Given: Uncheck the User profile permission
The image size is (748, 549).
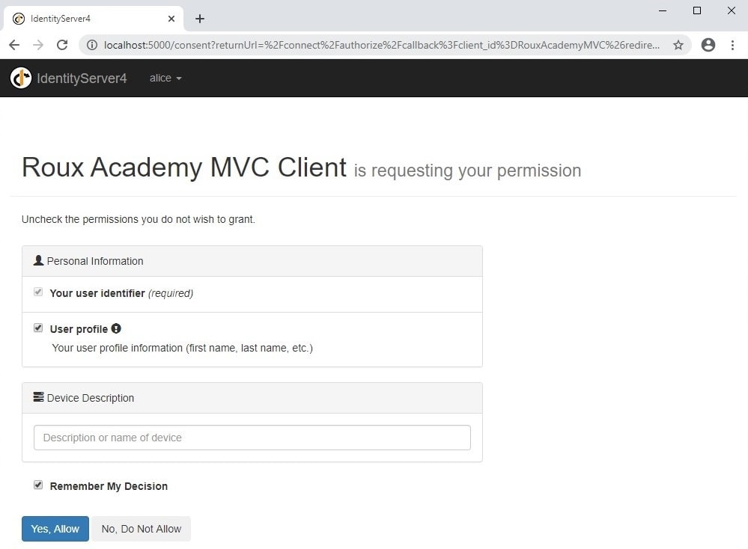Looking at the screenshot, I should [38, 328].
